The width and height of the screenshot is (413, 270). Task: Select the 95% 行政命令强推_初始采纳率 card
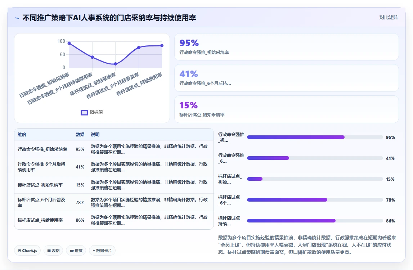point(287,47)
